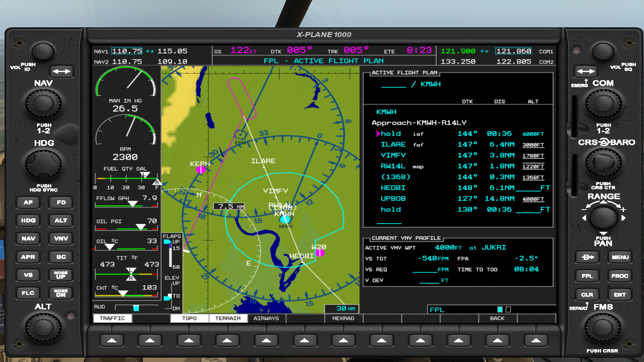
Task: Click the NAV1 frequency swap arrow on display
Action: click(150, 51)
